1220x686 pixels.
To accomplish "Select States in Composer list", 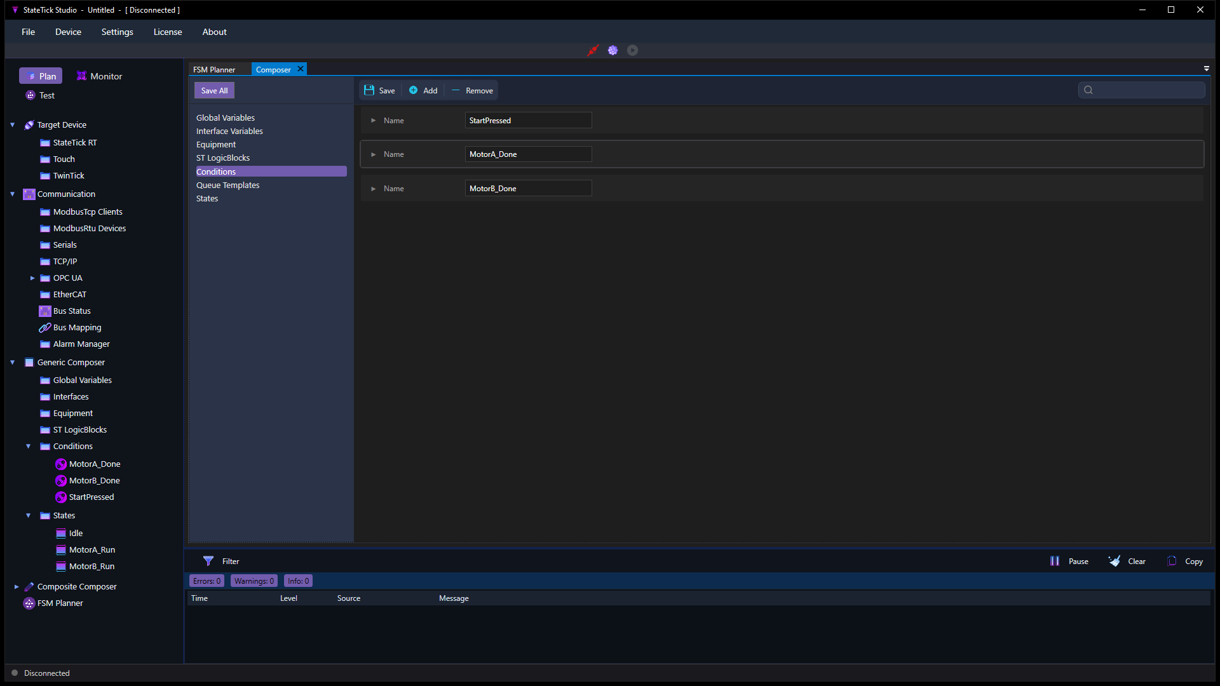I will [207, 199].
